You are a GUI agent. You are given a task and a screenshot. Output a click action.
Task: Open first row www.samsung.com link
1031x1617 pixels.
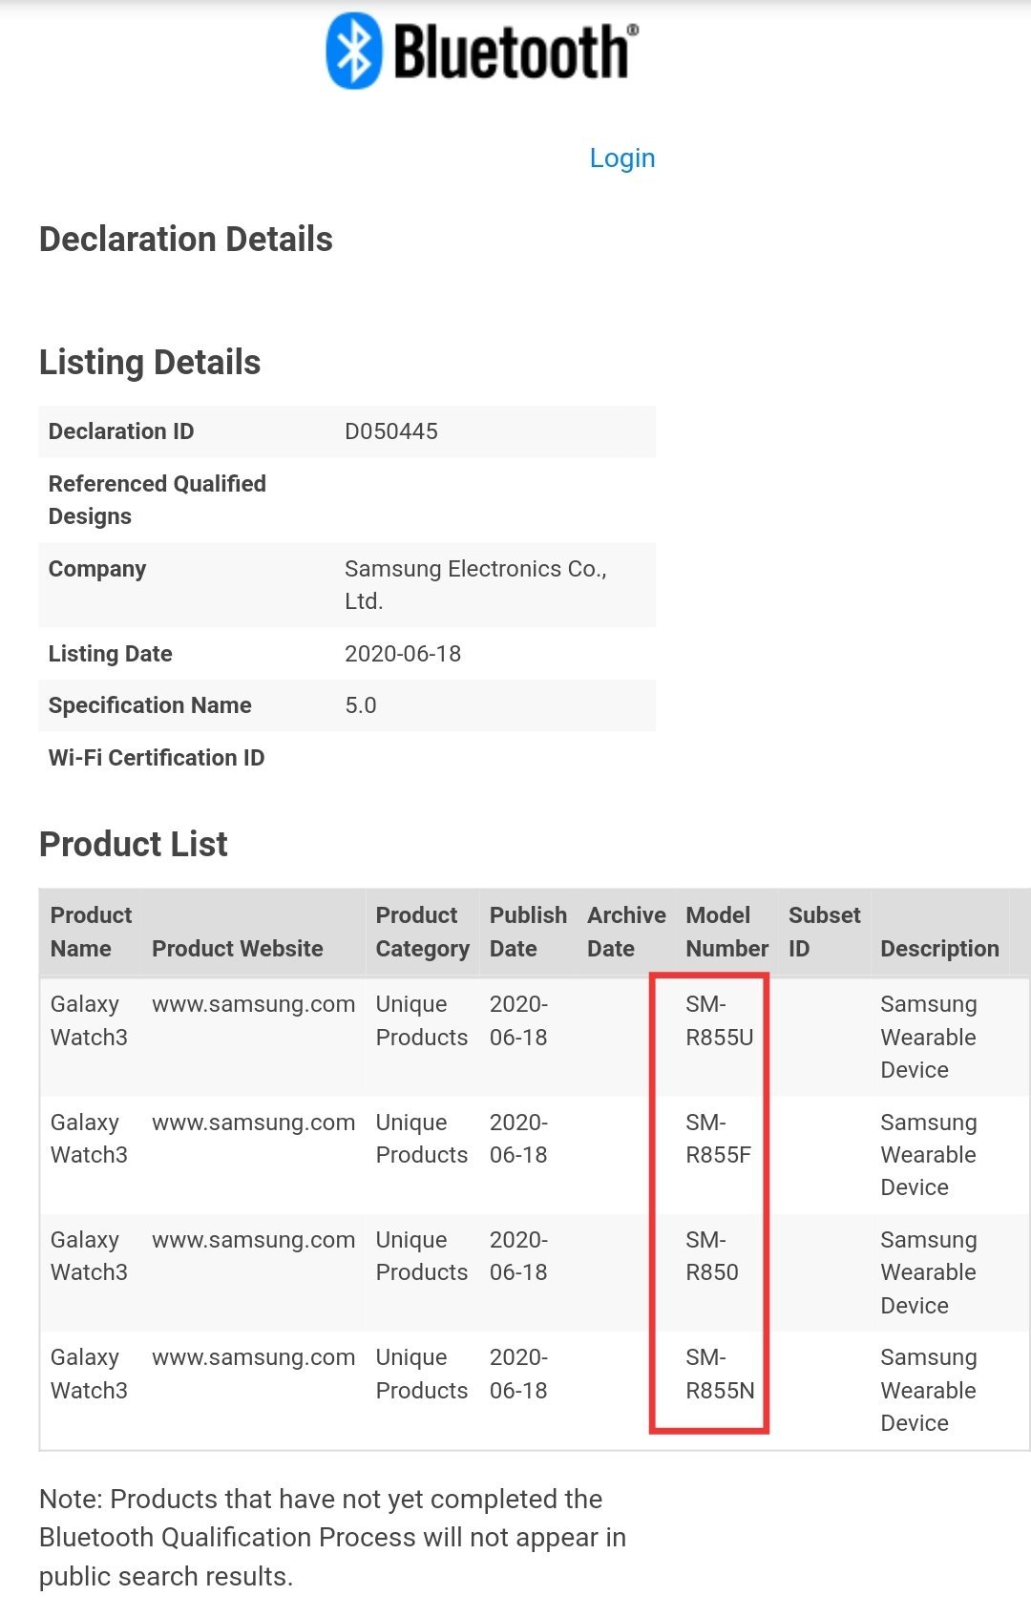(x=253, y=1004)
